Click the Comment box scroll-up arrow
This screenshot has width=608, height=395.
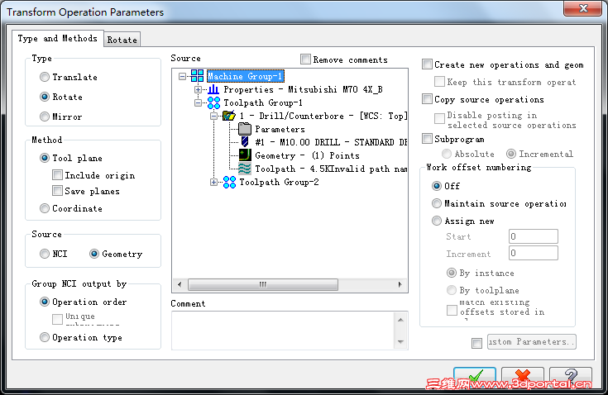point(400,320)
